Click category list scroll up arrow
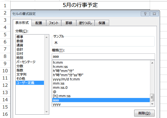 pos(46,37)
